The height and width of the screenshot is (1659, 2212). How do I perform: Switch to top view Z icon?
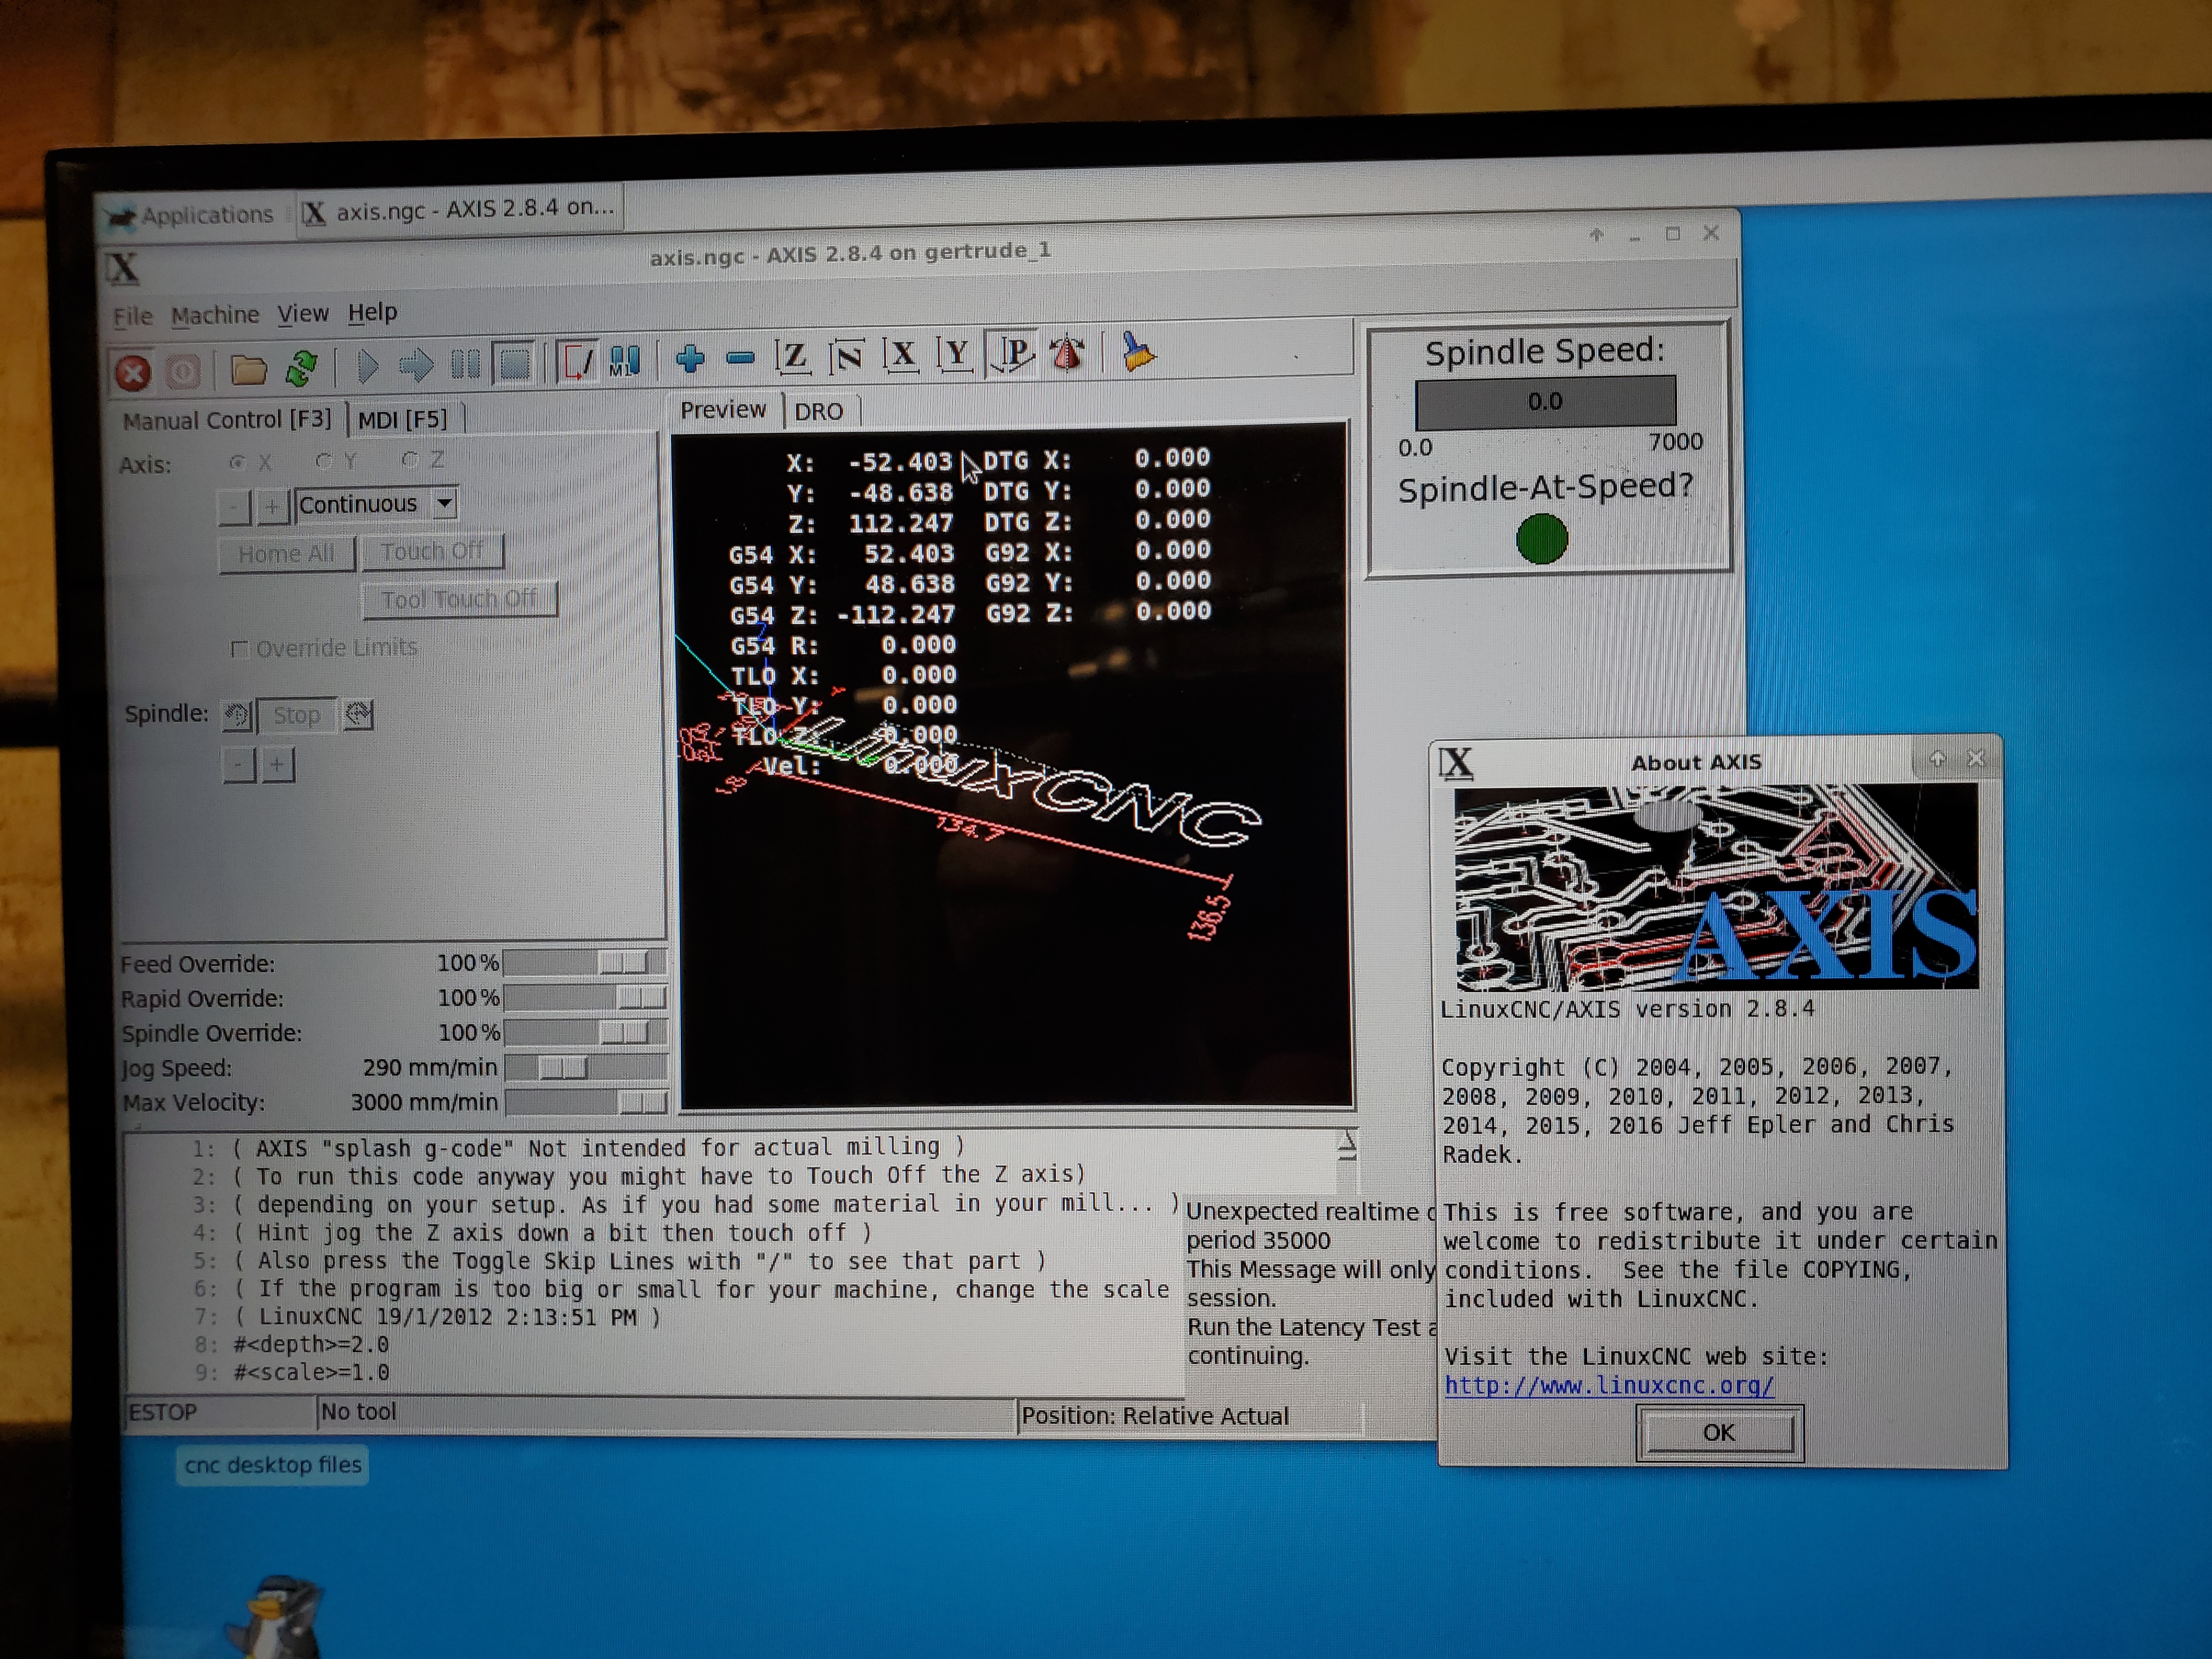(x=793, y=356)
